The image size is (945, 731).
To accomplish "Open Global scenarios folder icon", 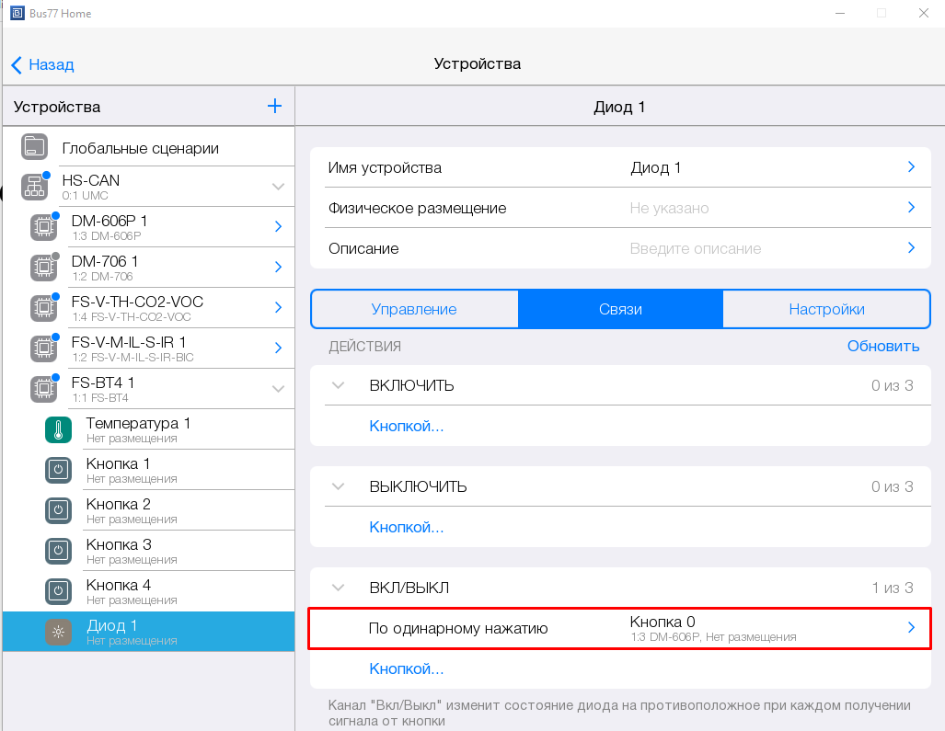I will (35, 147).
